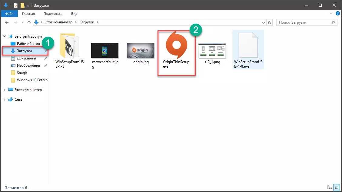Switch to details view in status bar
Screen dimensions: 342x192
click(x=330, y=187)
